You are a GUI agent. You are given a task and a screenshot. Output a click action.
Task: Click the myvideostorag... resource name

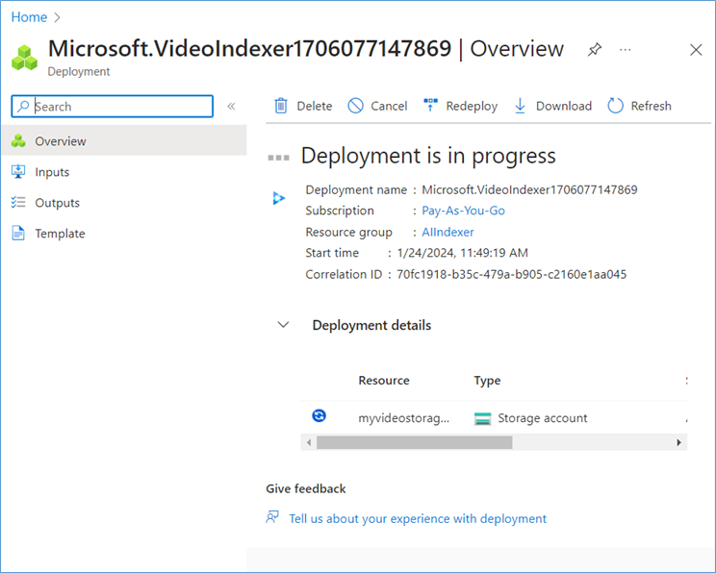coord(403,418)
